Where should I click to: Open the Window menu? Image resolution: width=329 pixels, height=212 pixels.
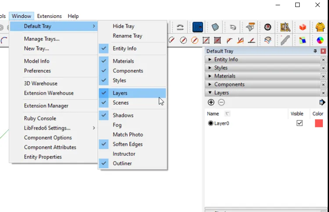tap(21, 16)
